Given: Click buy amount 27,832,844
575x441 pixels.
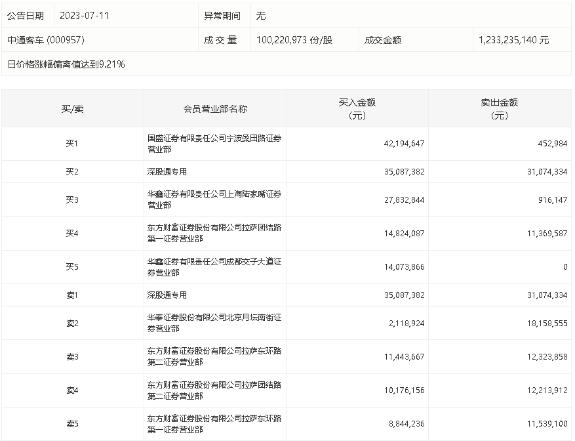Looking at the screenshot, I should [x=404, y=200].
